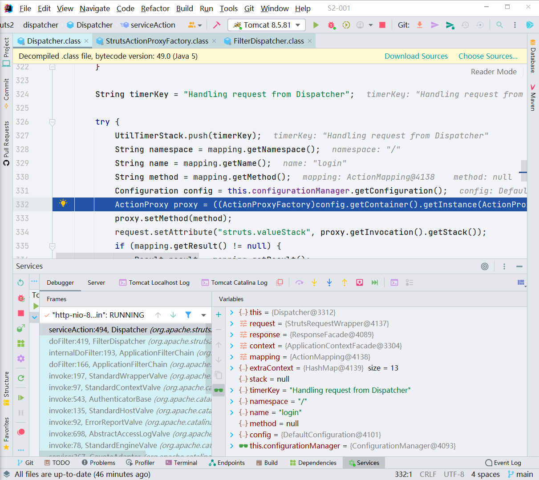The image size is (539, 480).
Task: Open the Navigate menu
Action: 95,8
